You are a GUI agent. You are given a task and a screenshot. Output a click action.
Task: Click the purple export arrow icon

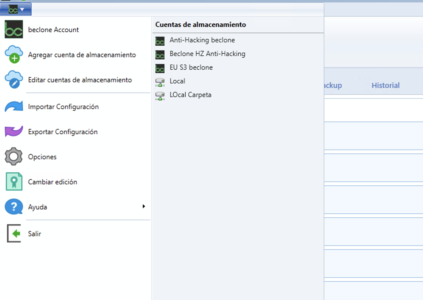pos(14,131)
